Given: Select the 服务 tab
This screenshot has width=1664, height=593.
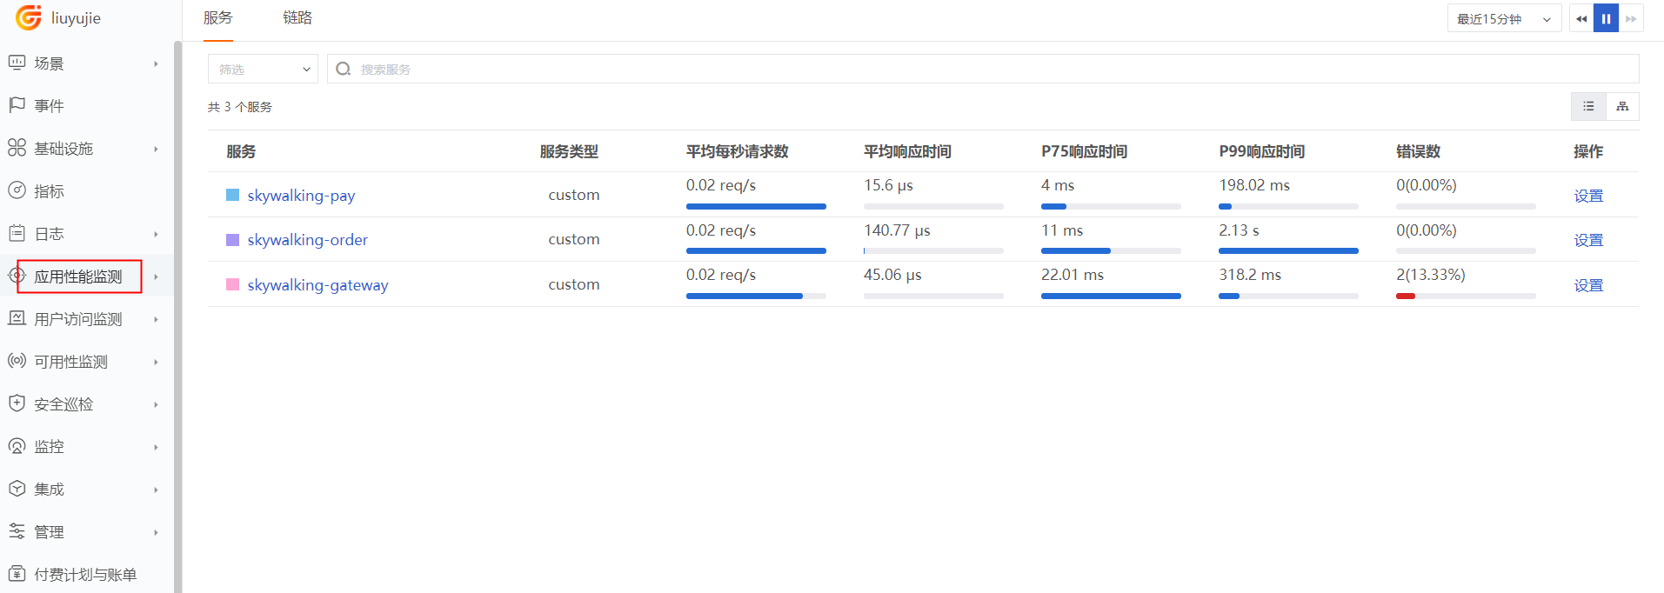Looking at the screenshot, I should 217,17.
